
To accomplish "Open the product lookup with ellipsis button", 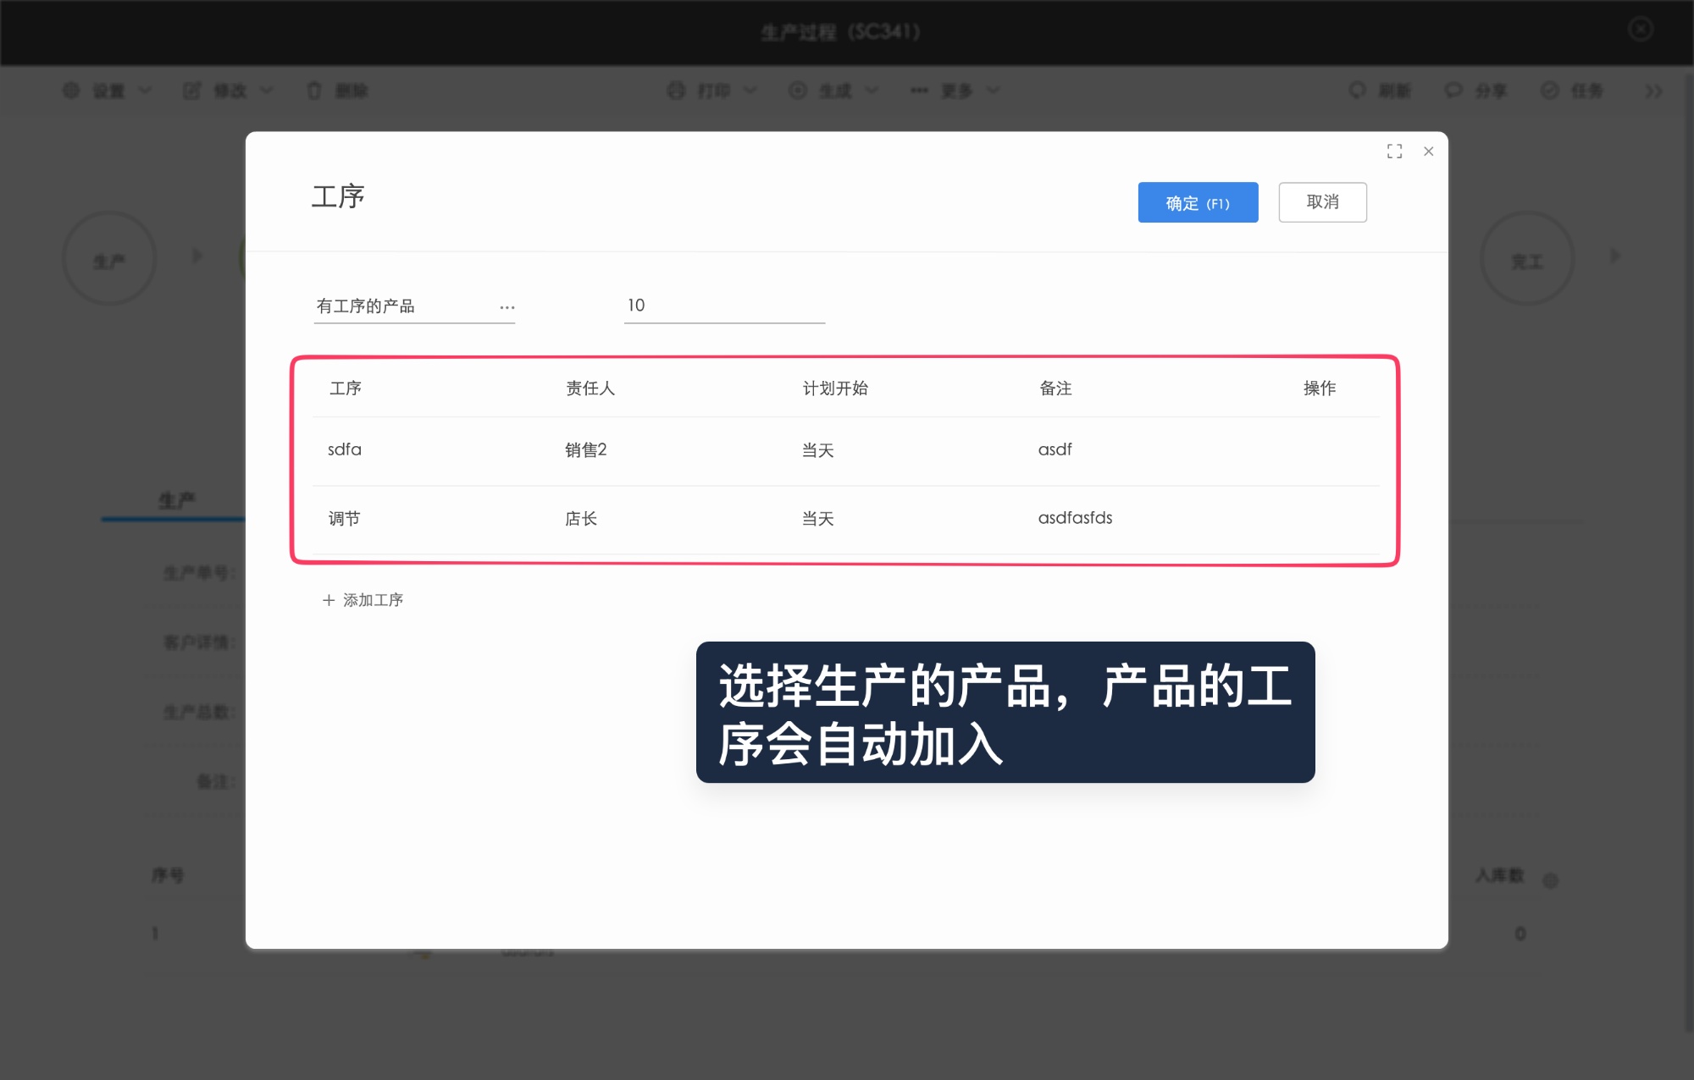I will (507, 307).
